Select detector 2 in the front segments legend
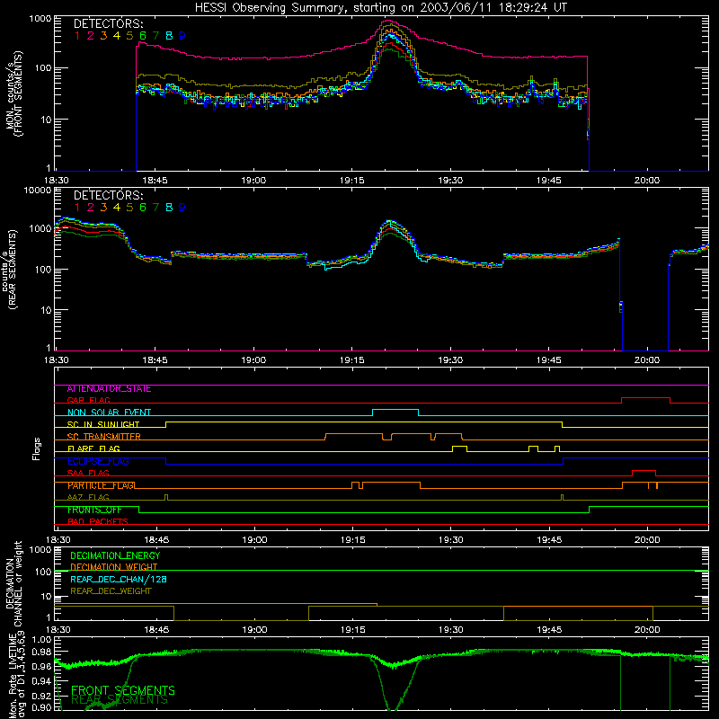719x719 pixels. [x=91, y=35]
